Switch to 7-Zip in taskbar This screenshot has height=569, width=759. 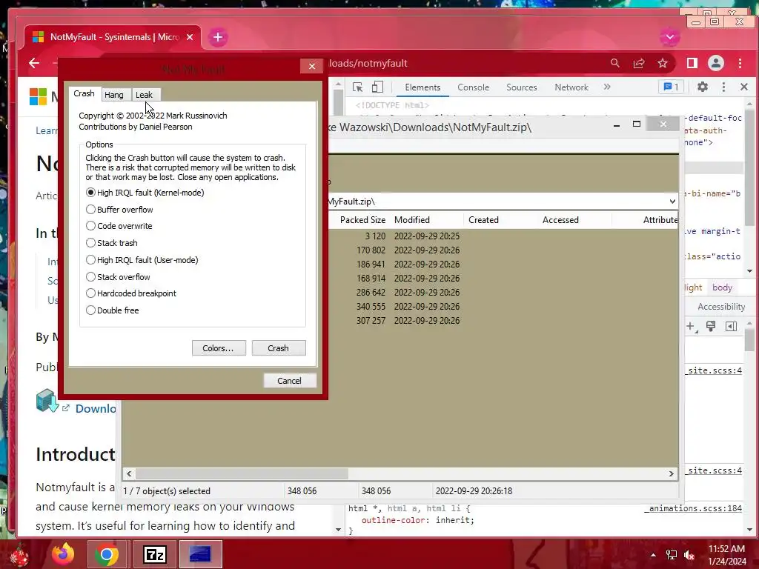point(155,554)
